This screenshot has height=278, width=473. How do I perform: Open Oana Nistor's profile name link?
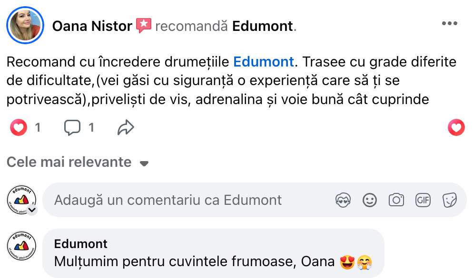tap(92, 26)
